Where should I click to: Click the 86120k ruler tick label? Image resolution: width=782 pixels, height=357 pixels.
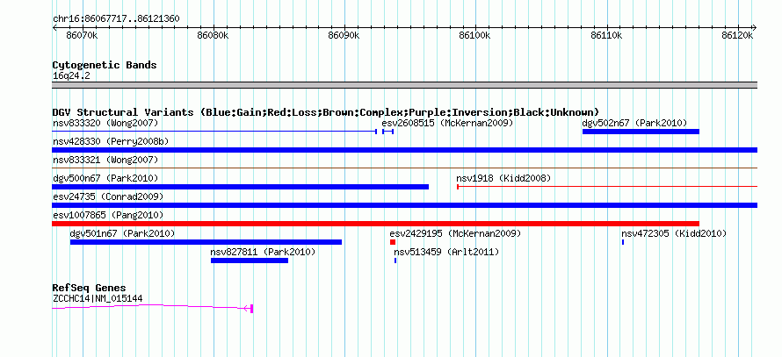[737, 36]
